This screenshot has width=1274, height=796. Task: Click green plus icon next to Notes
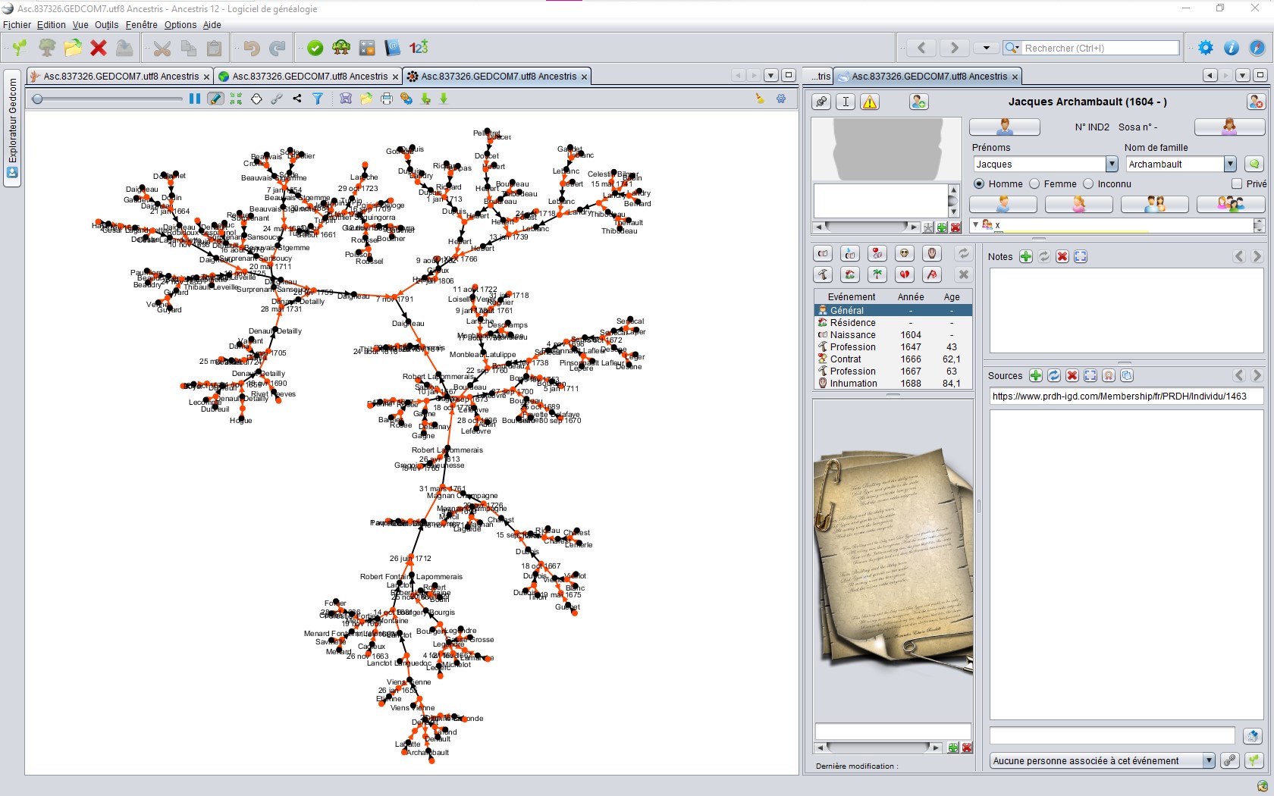pos(1026,257)
